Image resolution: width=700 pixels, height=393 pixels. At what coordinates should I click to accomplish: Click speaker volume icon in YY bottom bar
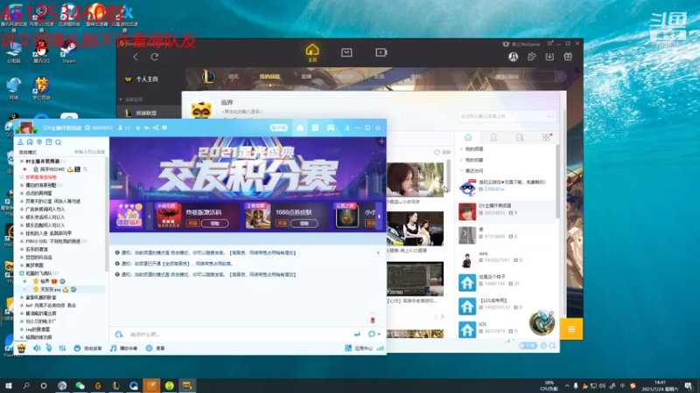pyautogui.click(x=37, y=348)
